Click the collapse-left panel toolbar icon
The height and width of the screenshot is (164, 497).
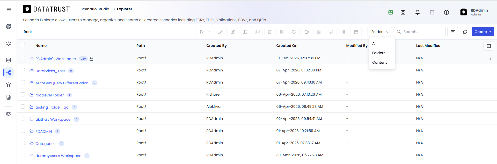(x=343, y=32)
